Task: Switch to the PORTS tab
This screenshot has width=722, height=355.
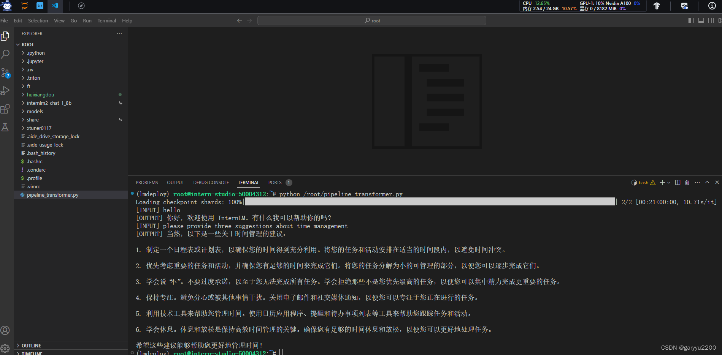Action: [275, 182]
